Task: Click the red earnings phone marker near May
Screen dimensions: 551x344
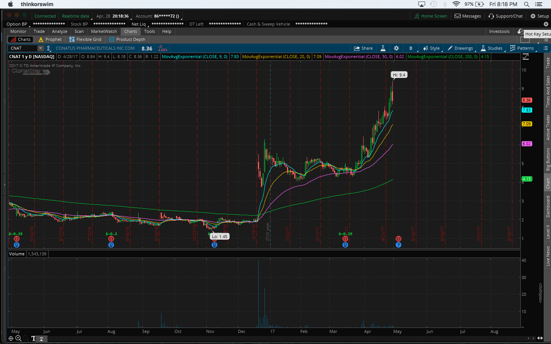Action: tap(398, 239)
